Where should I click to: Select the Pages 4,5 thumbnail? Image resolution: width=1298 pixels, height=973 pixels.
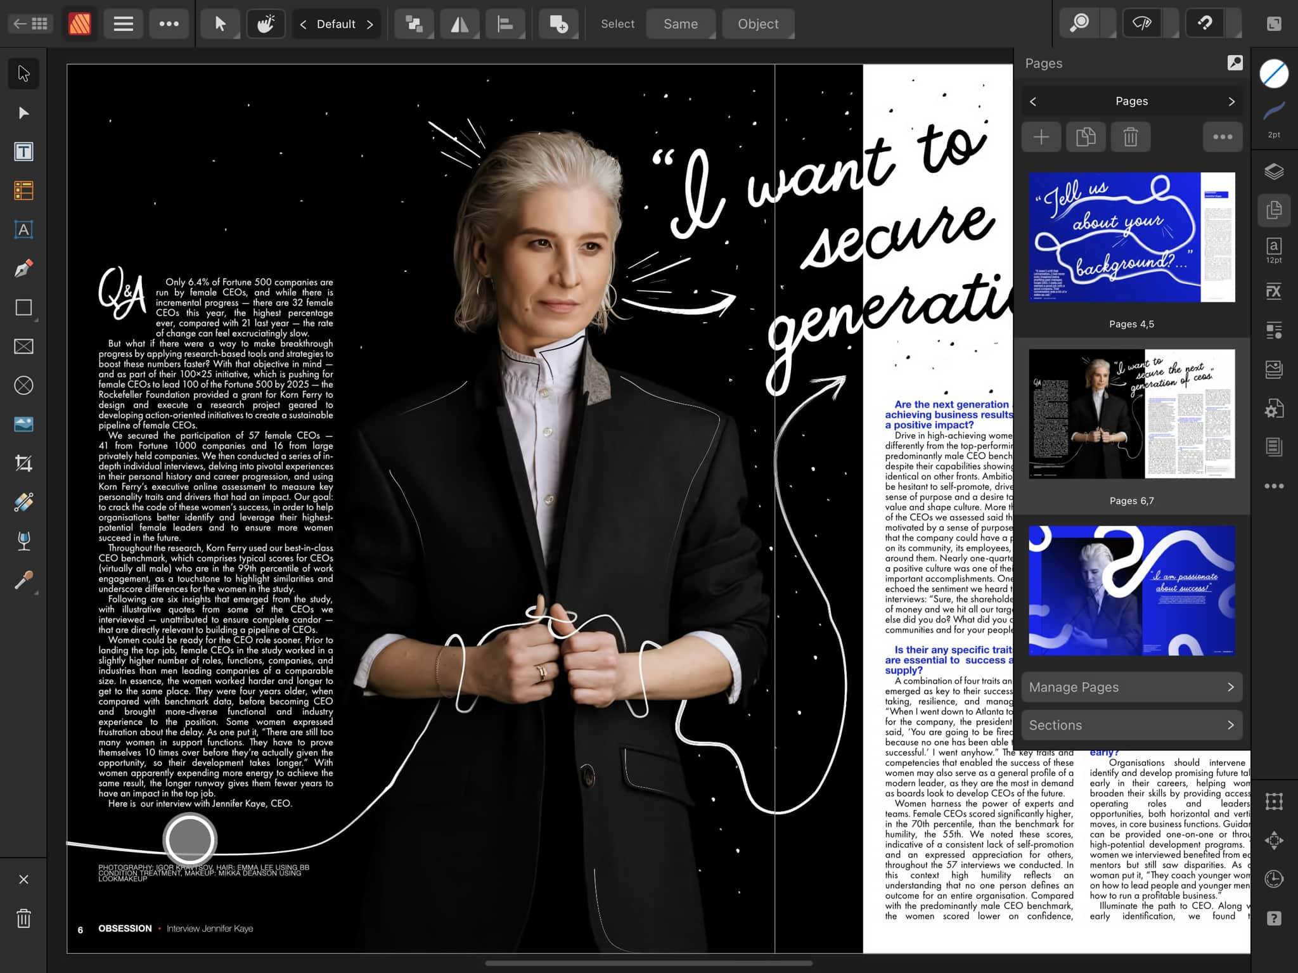pos(1132,237)
